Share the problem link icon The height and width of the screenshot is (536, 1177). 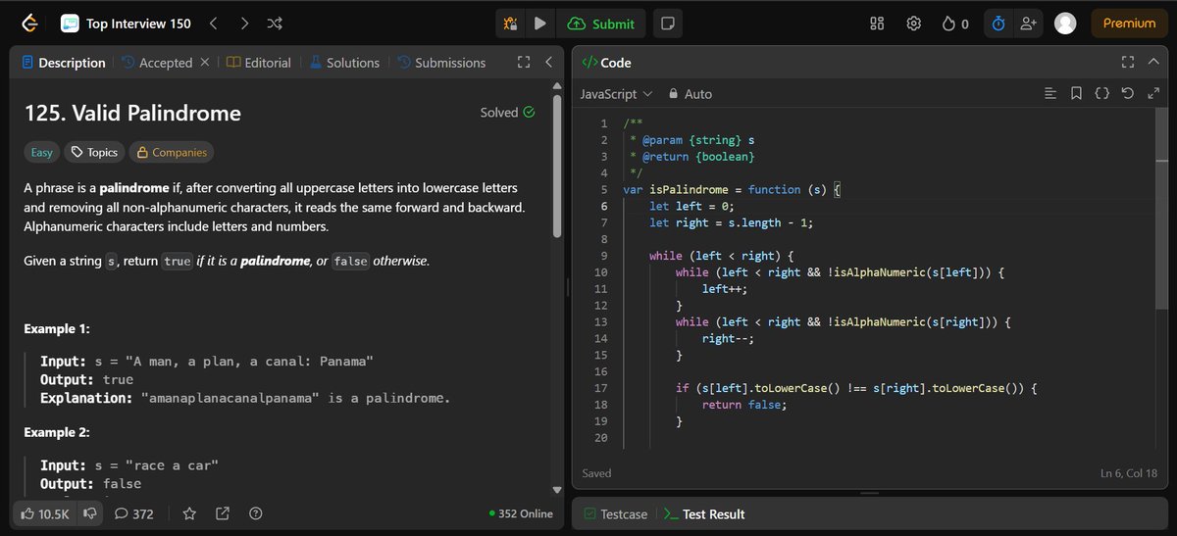point(223,513)
